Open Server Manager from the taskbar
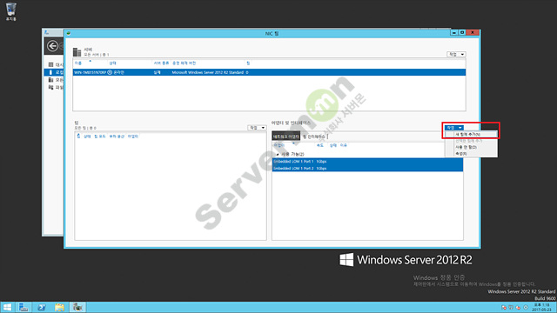The image size is (557, 313). [23, 307]
